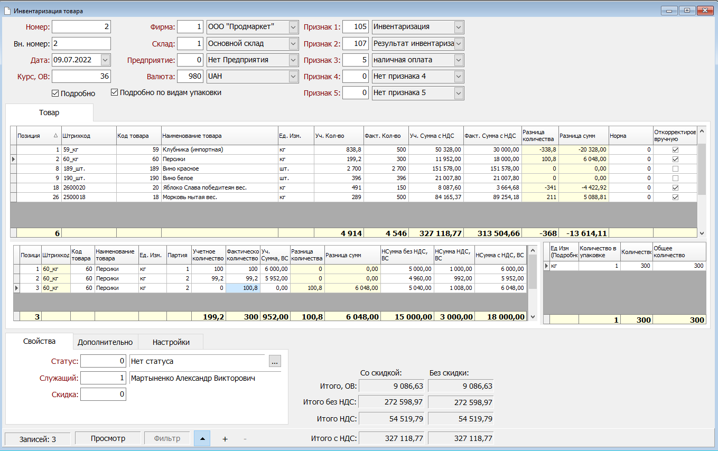
Task: Click the Записей: 3 status button
Action: (x=38, y=439)
